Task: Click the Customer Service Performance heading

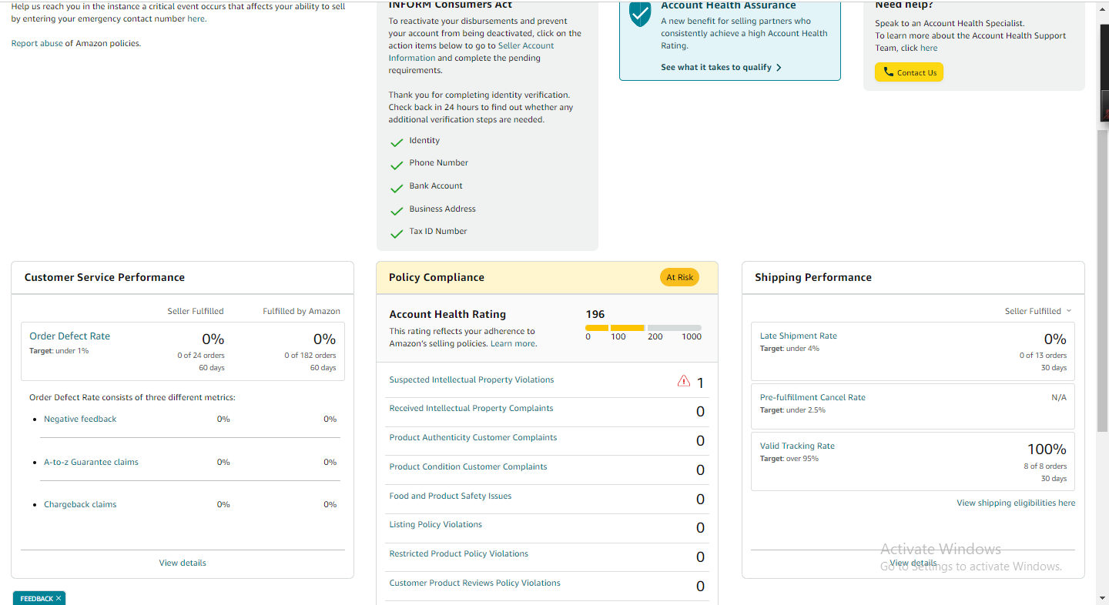Action: click(105, 277)
